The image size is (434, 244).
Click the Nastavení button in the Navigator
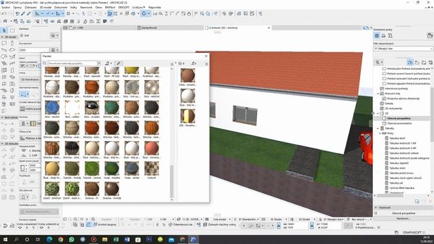click(403, 218)
